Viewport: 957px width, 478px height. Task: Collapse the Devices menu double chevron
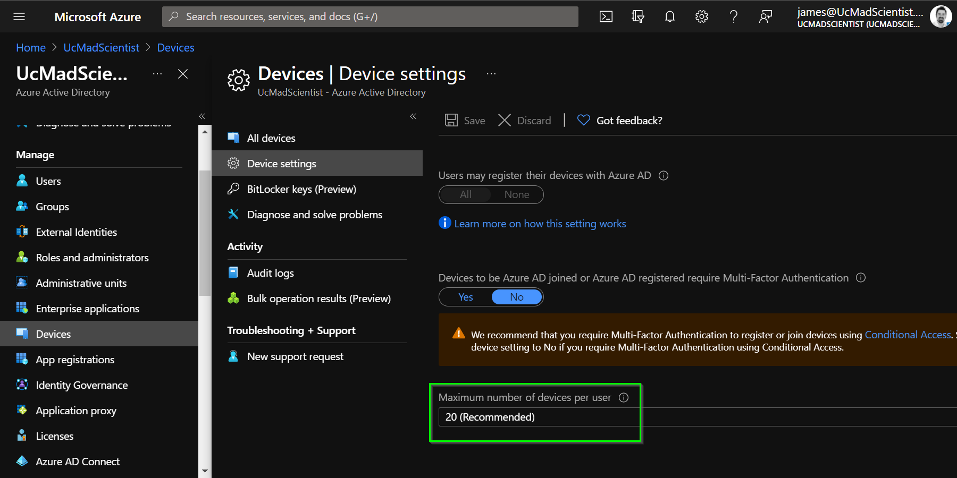(413, 116)
